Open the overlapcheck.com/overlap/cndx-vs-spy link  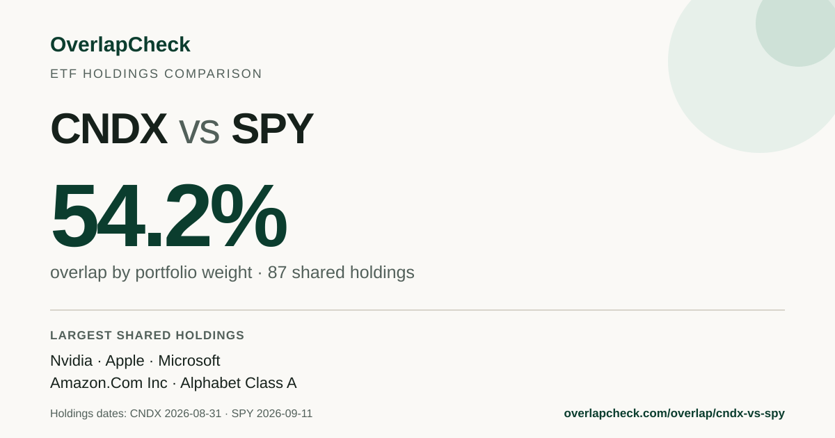(x=674, y=413)
